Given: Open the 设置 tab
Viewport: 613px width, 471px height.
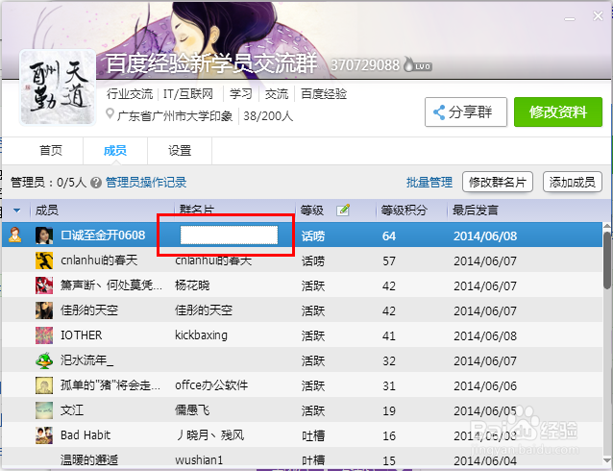Looking at the screenshot, I should pos(180,151).
